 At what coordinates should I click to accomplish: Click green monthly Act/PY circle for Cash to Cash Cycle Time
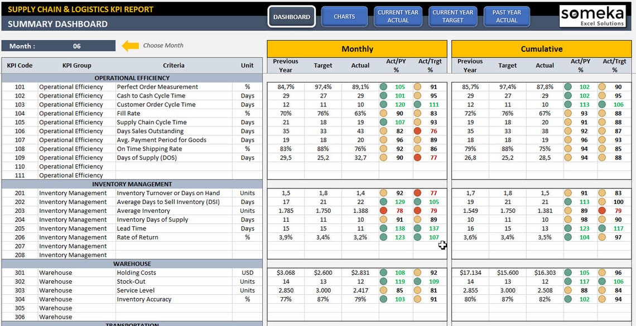(x=383, y=96)
